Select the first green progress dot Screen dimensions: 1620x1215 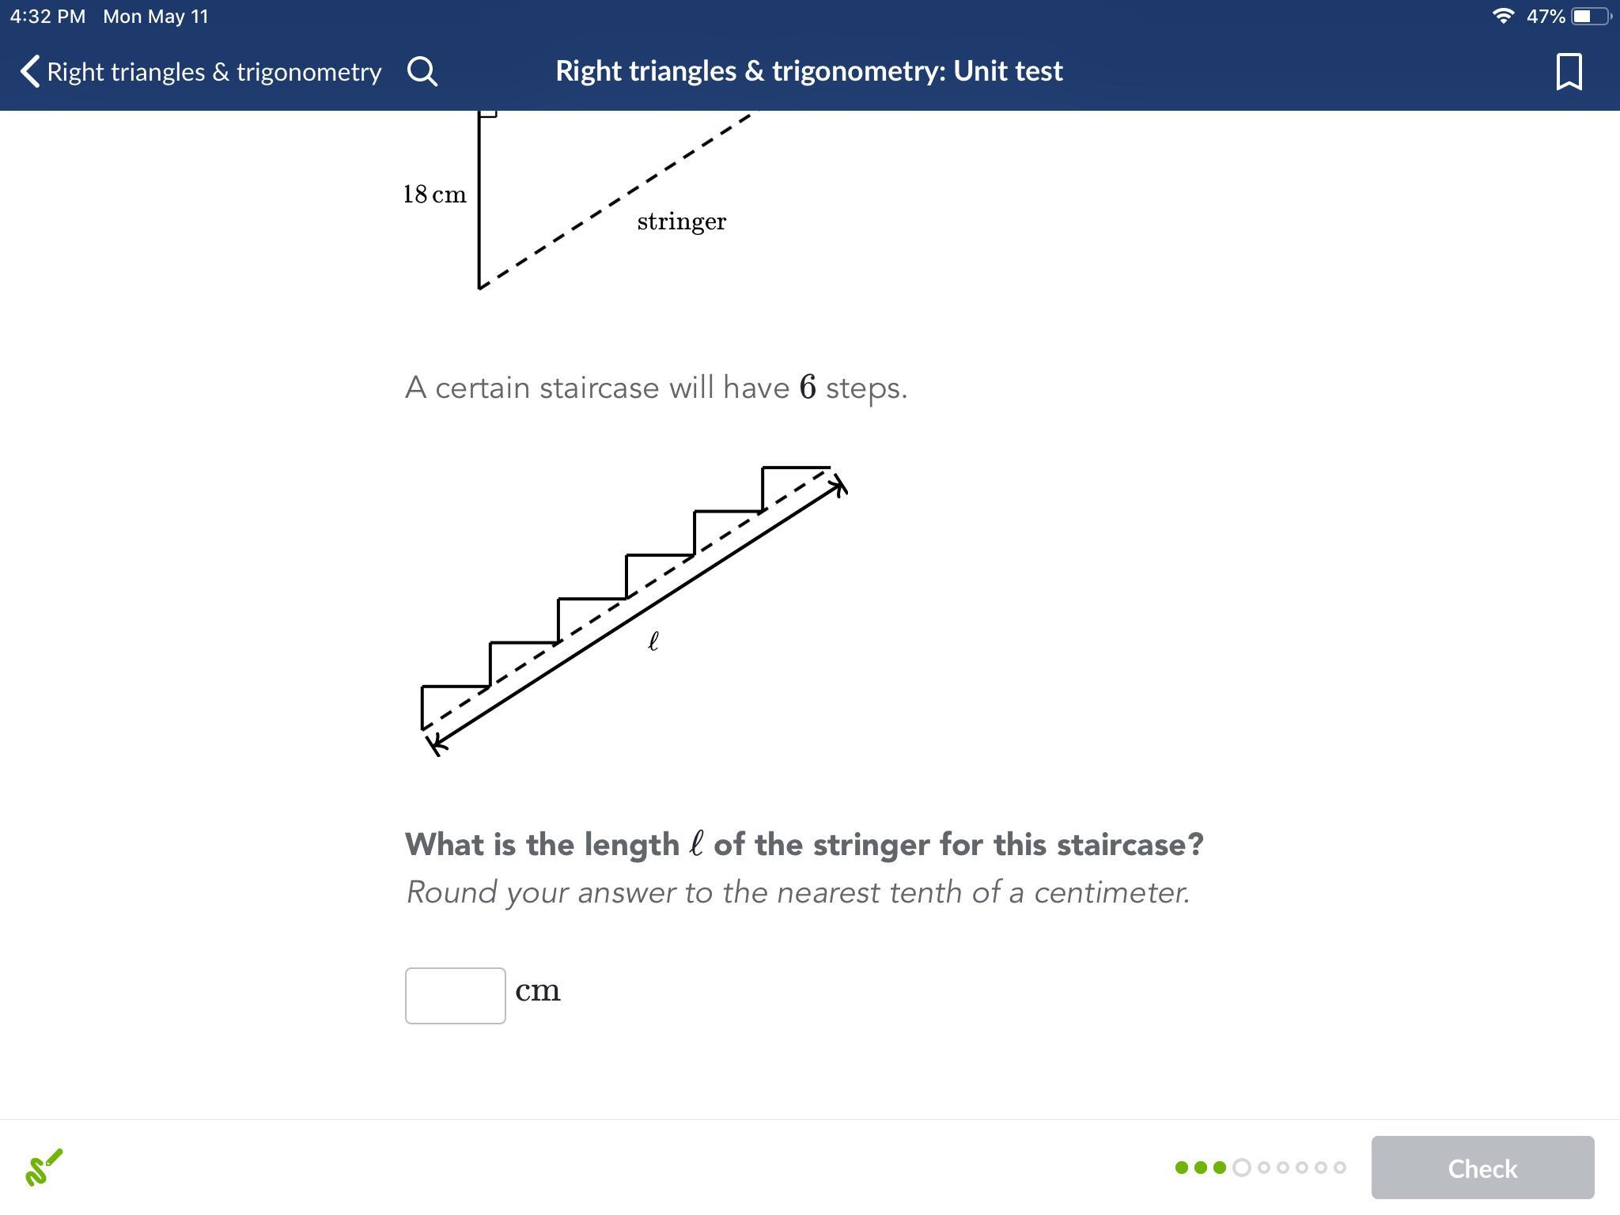click(x=1182, y=1168)
